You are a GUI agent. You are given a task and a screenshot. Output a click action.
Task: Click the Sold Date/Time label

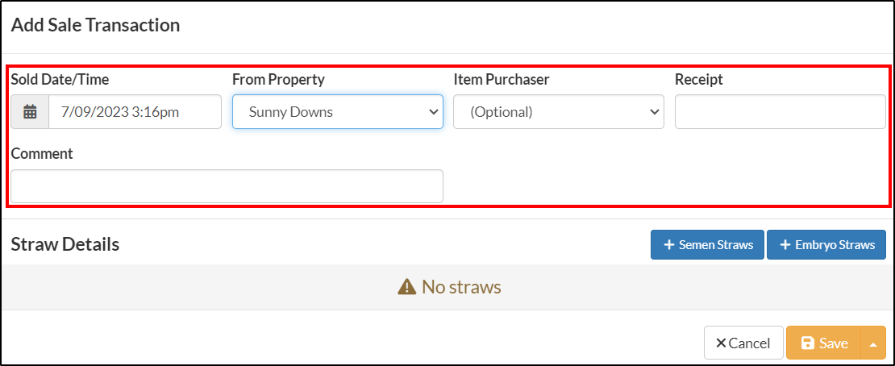pos(60,80)
